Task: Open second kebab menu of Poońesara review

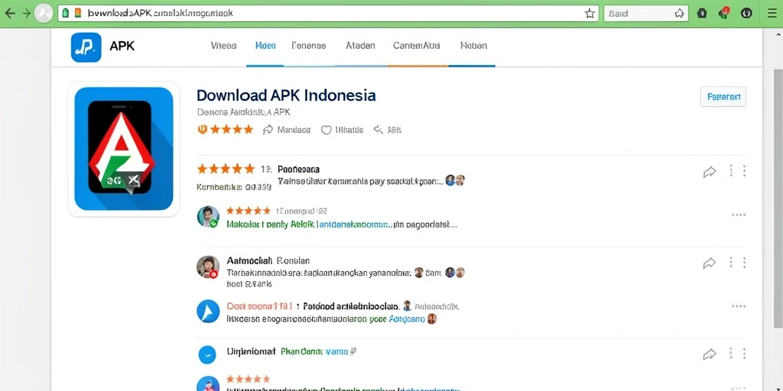Action: coord(744,171)
